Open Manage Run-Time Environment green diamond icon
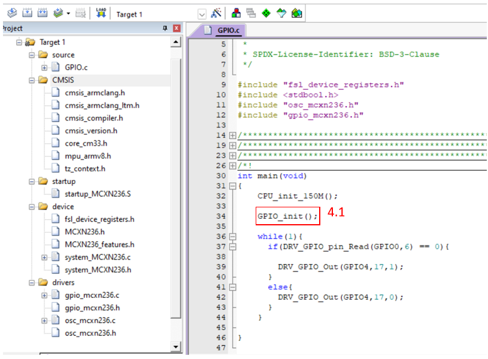 coord(266,13)
